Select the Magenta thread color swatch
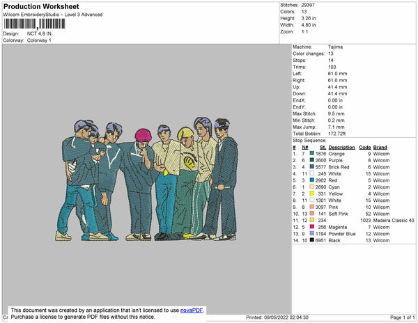Viewport: 418px width, 323px height. (312, 227)
